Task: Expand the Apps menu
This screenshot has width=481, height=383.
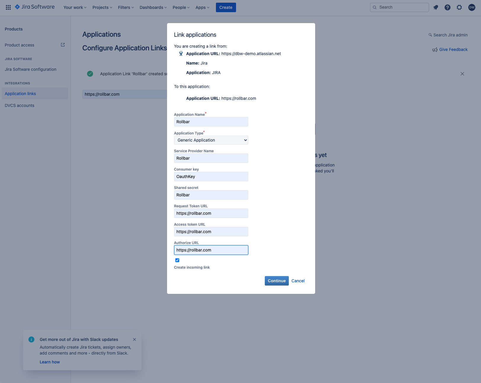Action: pyautogui.click(x=202, y=7)
